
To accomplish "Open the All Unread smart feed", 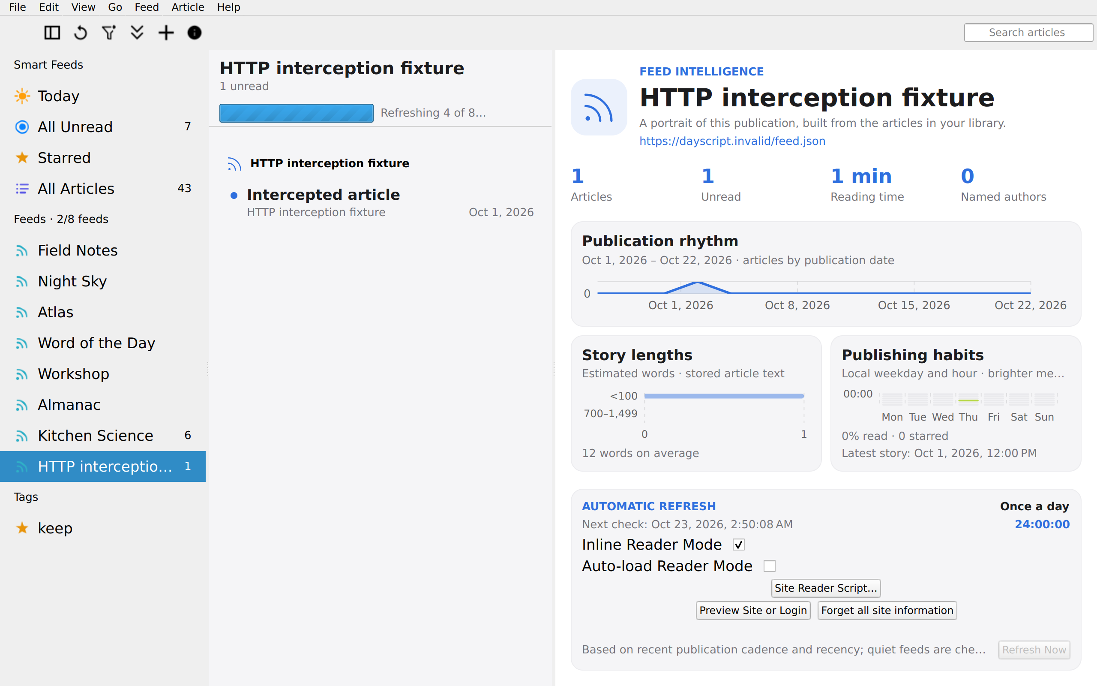I will coord(103,127).
